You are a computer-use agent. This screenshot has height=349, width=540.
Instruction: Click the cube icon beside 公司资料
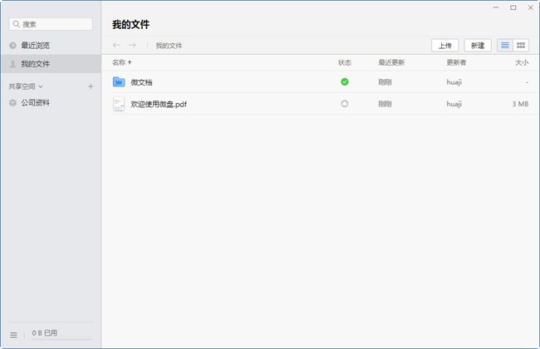point(12,103)
